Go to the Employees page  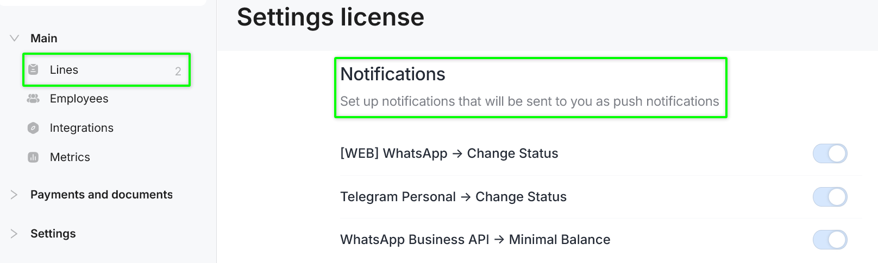tap(79, 99)
